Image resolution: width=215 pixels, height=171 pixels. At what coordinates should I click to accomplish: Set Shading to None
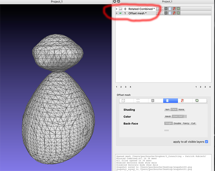(x=181, y=109)
